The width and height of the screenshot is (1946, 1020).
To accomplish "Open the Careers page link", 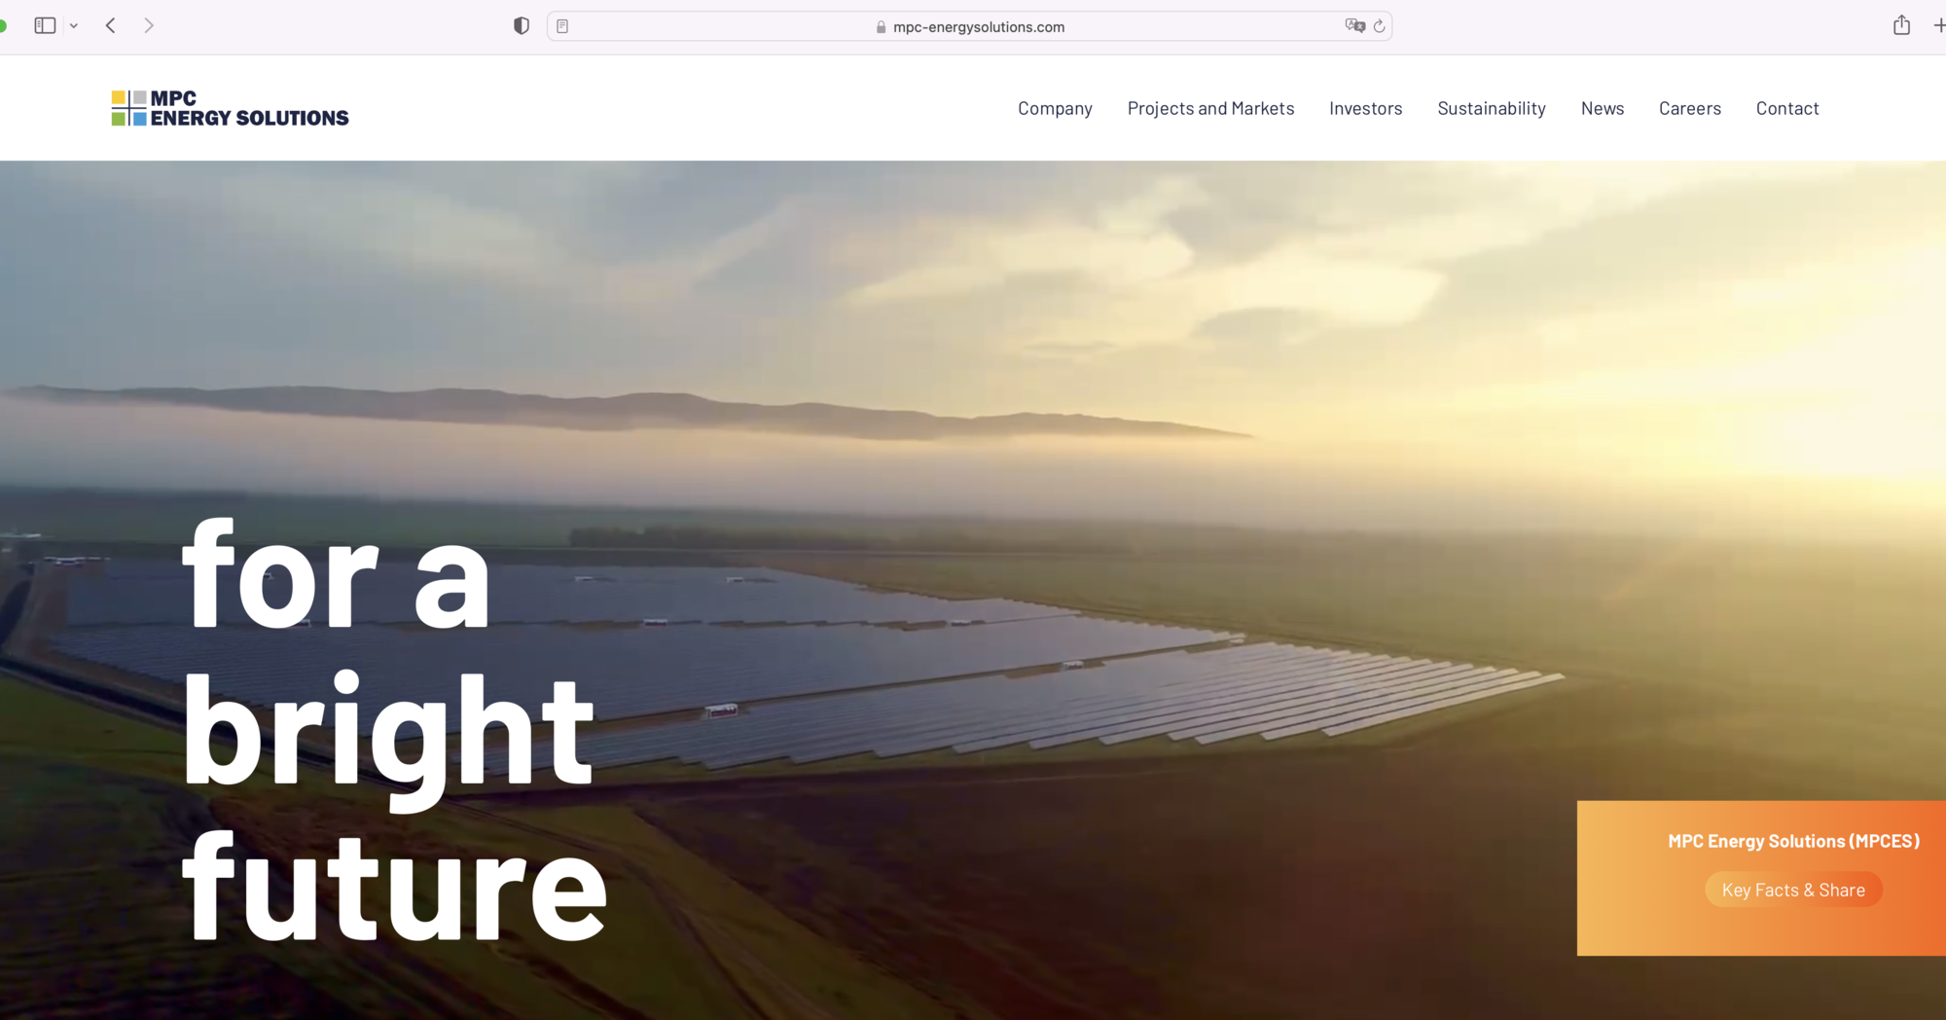I will coord(1690,108).
